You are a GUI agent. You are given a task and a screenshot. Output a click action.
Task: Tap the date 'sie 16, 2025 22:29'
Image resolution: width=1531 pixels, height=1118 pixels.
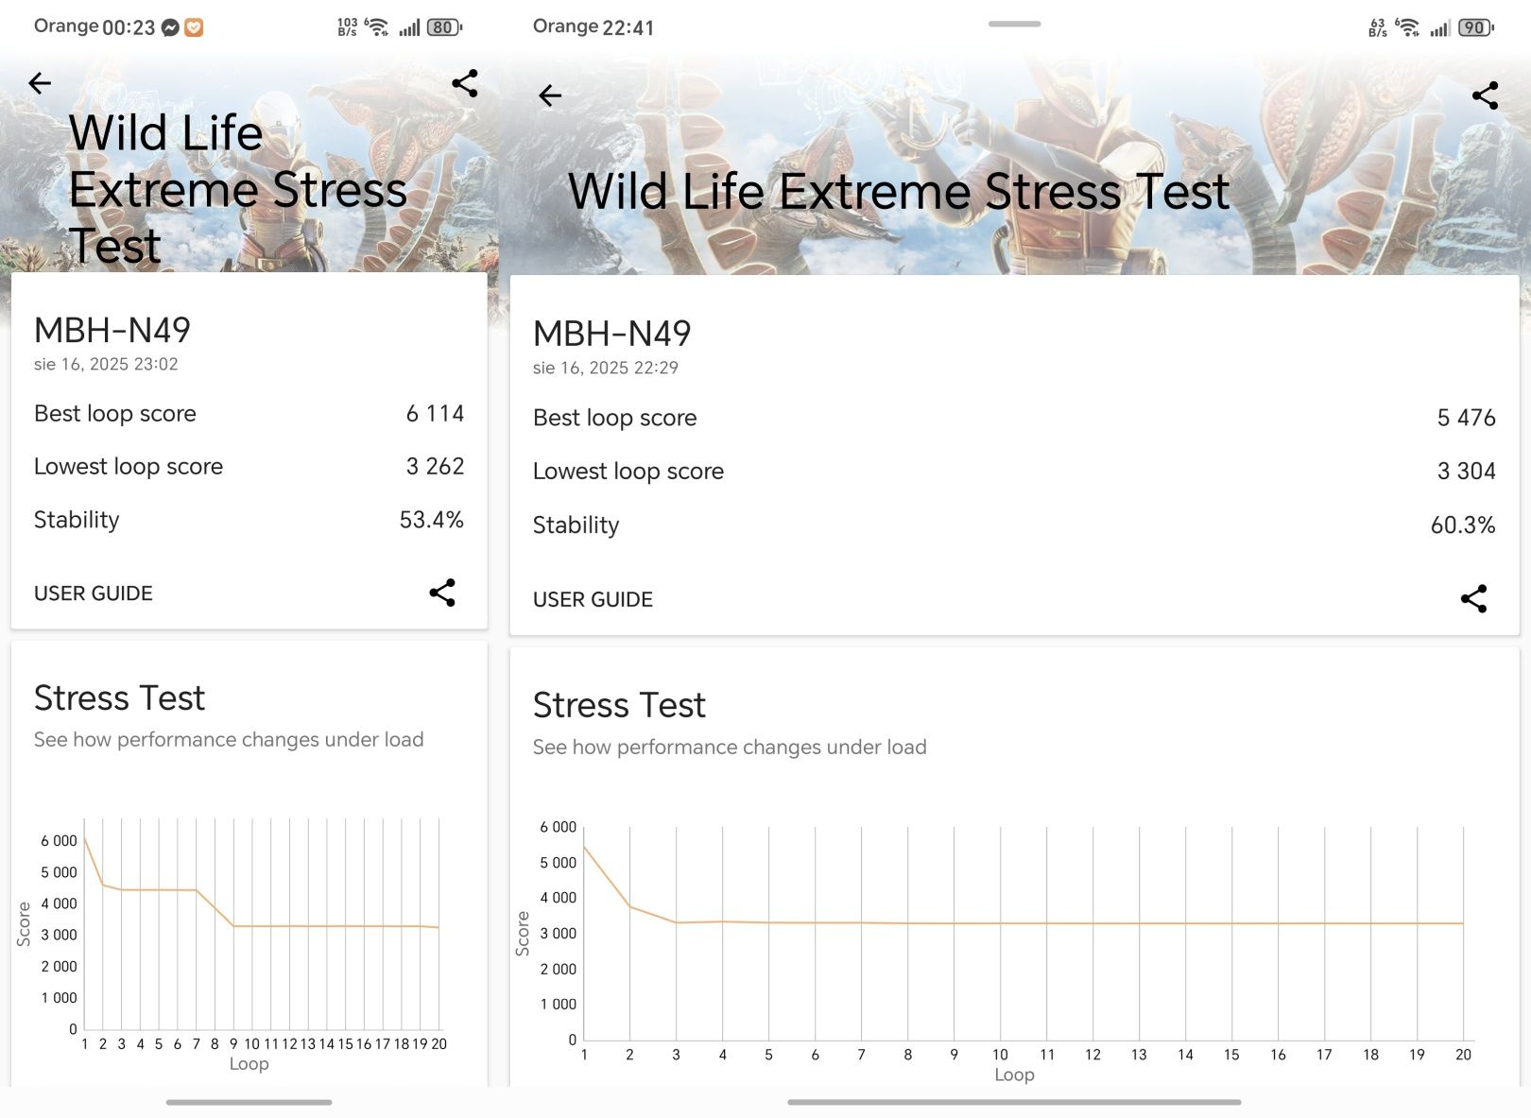(606, 368)
